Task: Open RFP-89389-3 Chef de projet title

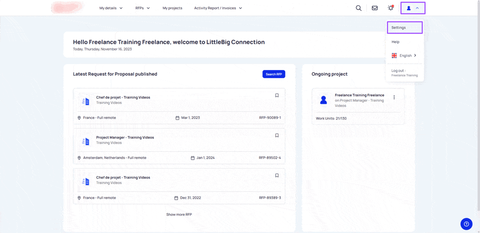Action: (123, 177)
